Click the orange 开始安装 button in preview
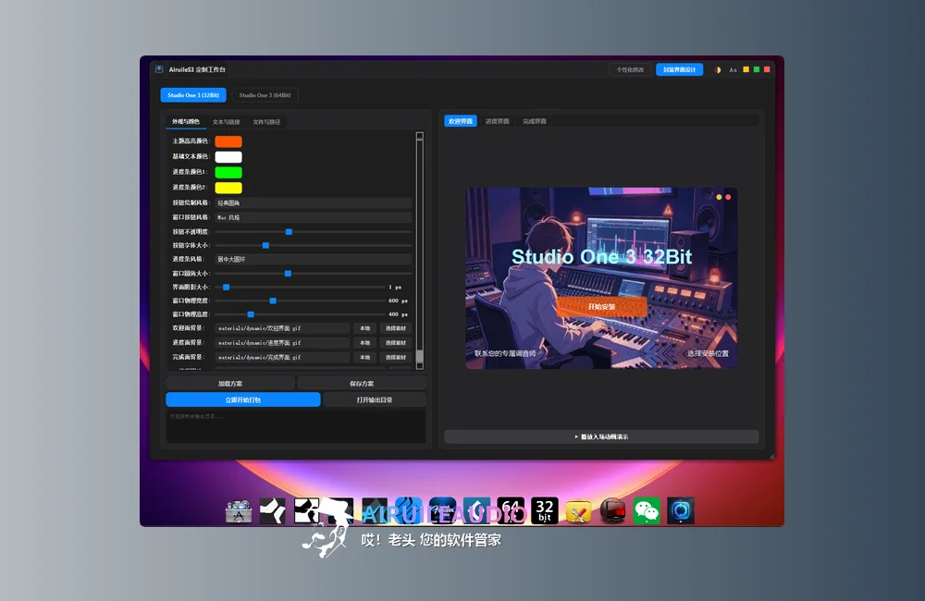The height and width of the screenshot is (601, 925). point(602,307)
